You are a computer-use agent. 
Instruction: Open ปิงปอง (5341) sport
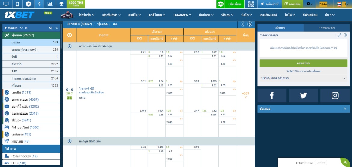click(x=31, y=120)
